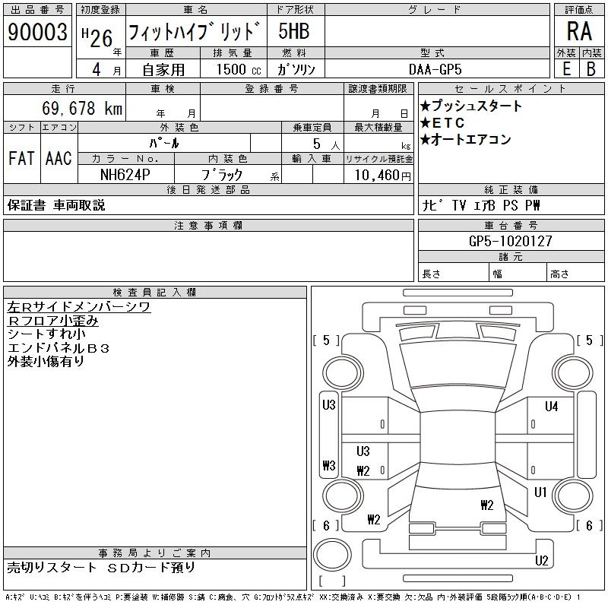
Task: Click the mileage 69,678 km
Action: 82,108
